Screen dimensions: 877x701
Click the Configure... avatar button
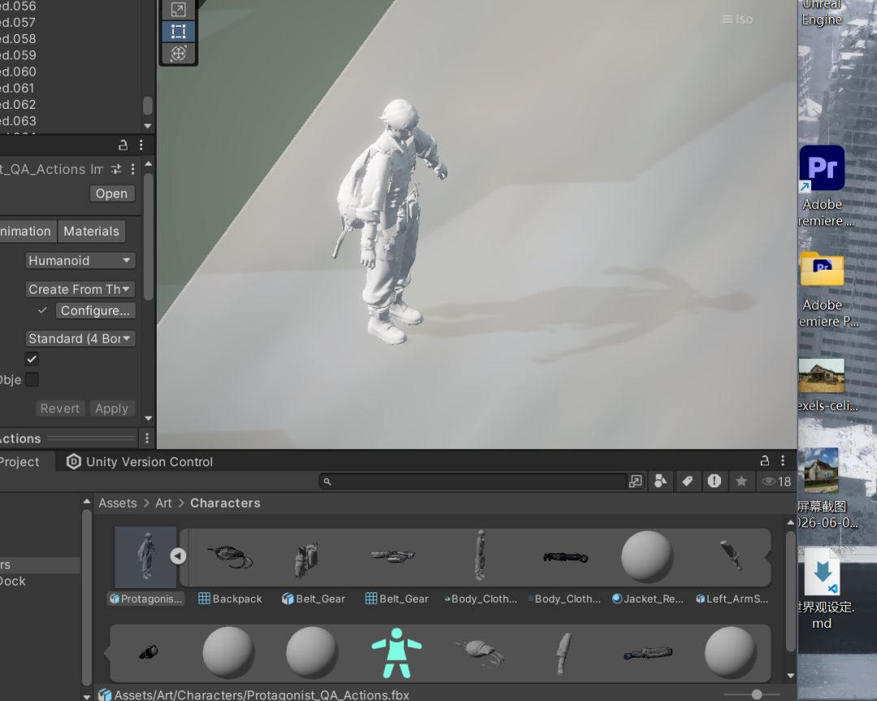(x=95, y=310)
